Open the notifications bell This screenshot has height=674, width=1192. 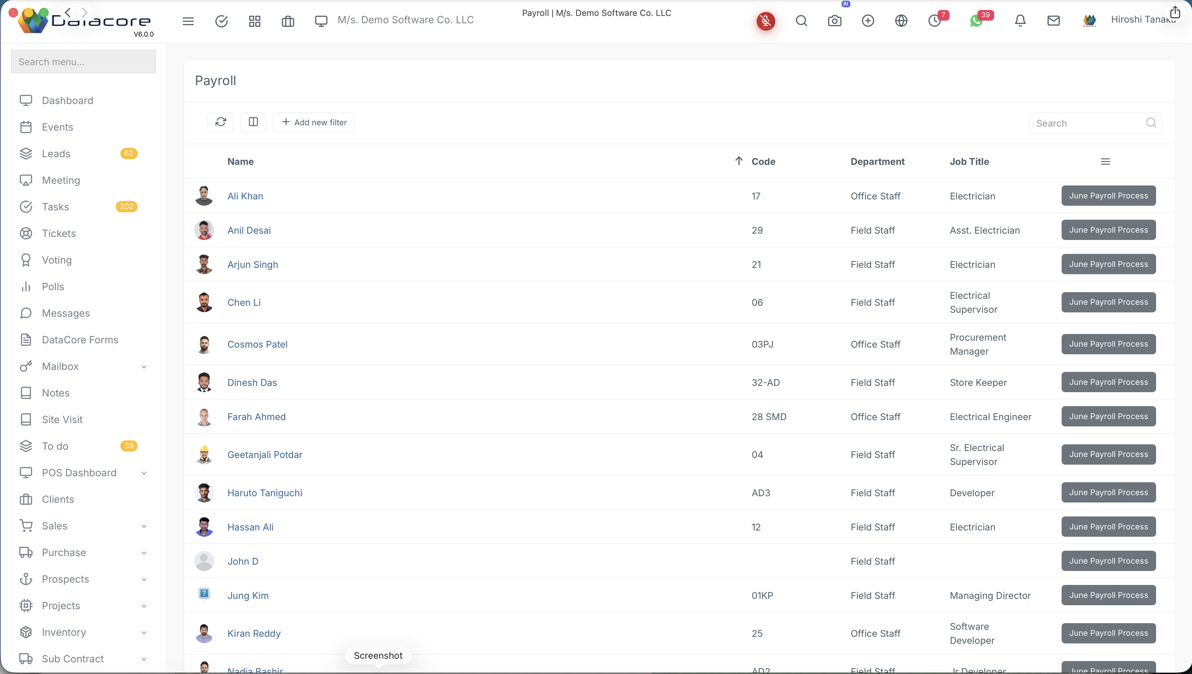coord(1020,21)
